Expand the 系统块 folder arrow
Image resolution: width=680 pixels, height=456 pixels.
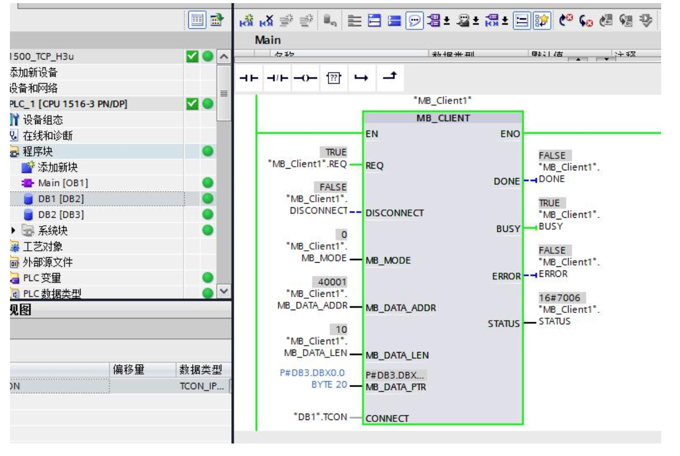coord(12,231)
